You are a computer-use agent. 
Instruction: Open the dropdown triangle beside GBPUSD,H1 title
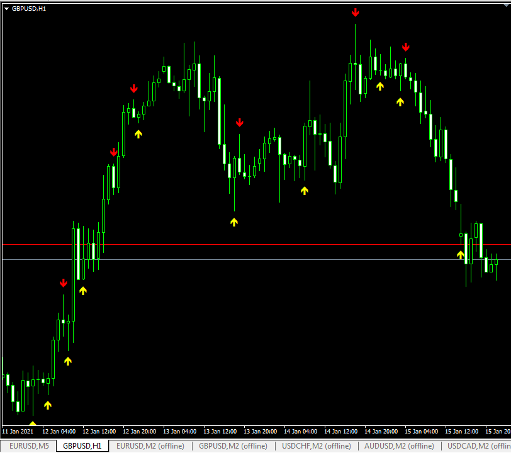click(x=6, y=9)
